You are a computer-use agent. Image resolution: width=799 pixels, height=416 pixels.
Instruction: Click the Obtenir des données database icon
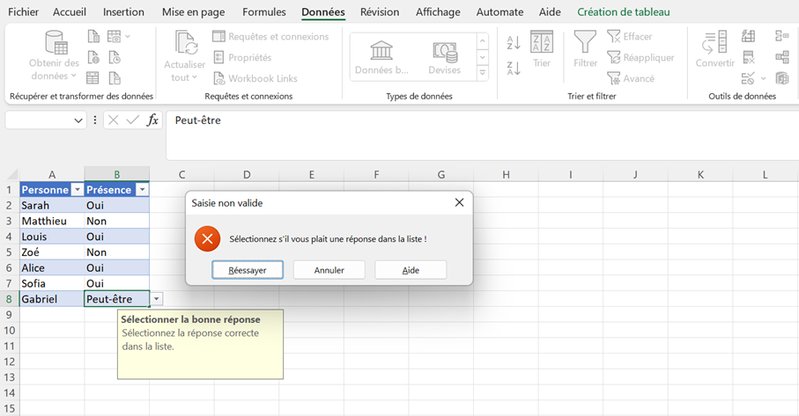coord(56,42)
